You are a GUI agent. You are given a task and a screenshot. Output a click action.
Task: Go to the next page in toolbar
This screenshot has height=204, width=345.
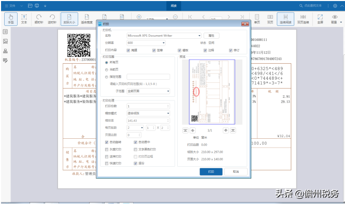pyautogui.click(x=229, y=17)
